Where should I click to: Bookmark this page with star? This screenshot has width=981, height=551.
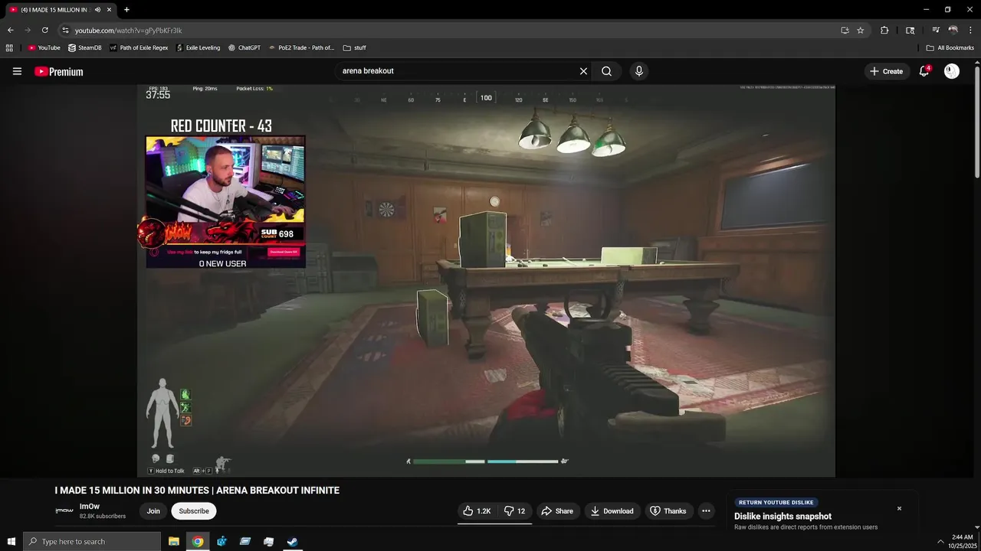coord(861,30)
